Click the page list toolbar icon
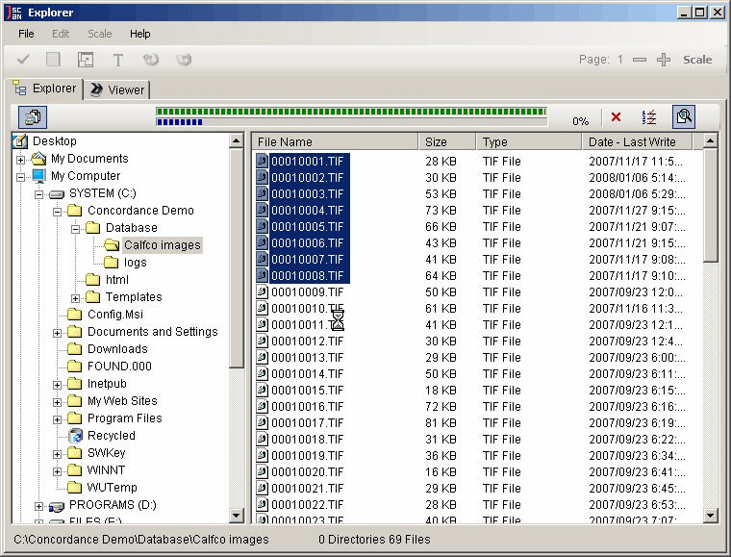Viewport: 731px width, 557px height. [53, 60]
